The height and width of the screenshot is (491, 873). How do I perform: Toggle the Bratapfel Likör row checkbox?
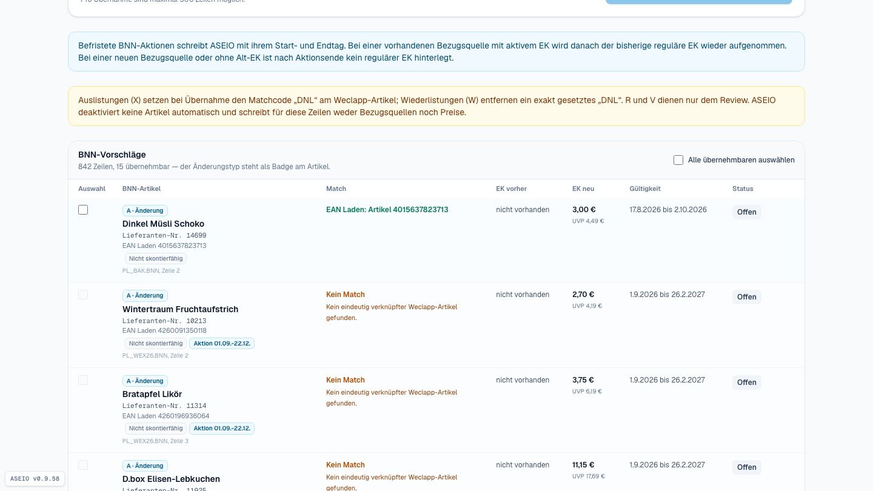coord(83,380)
